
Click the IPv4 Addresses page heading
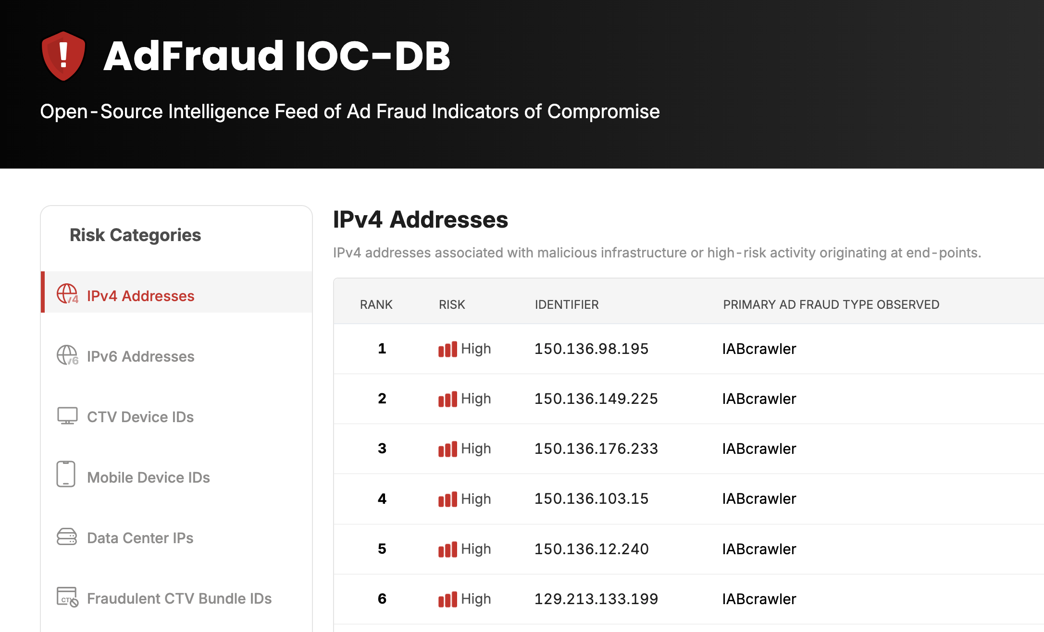tap(421, 220)
